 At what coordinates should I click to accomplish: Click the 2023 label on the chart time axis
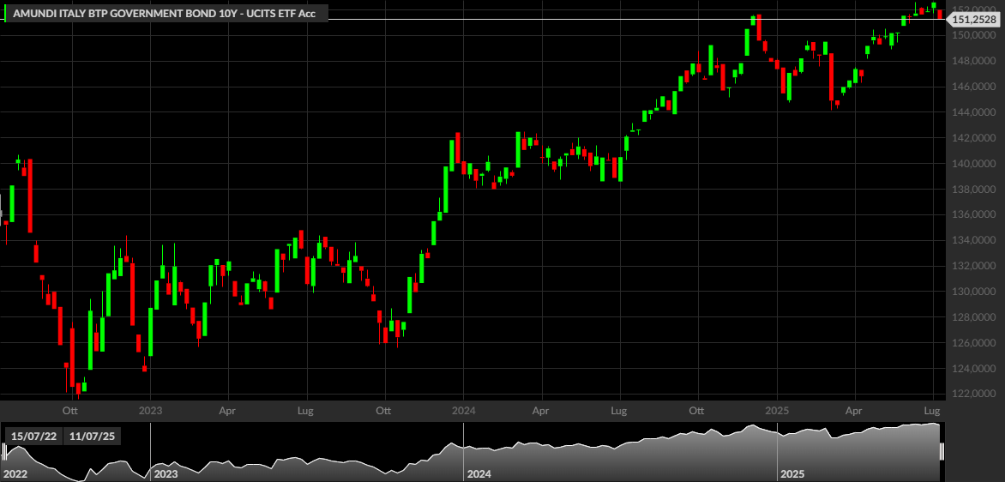(151, 409)
